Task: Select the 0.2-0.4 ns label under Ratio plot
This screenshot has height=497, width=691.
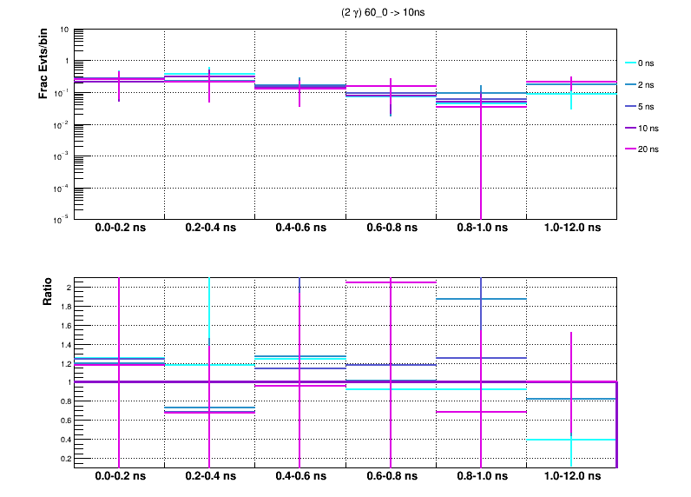Action: coord(209,477)
